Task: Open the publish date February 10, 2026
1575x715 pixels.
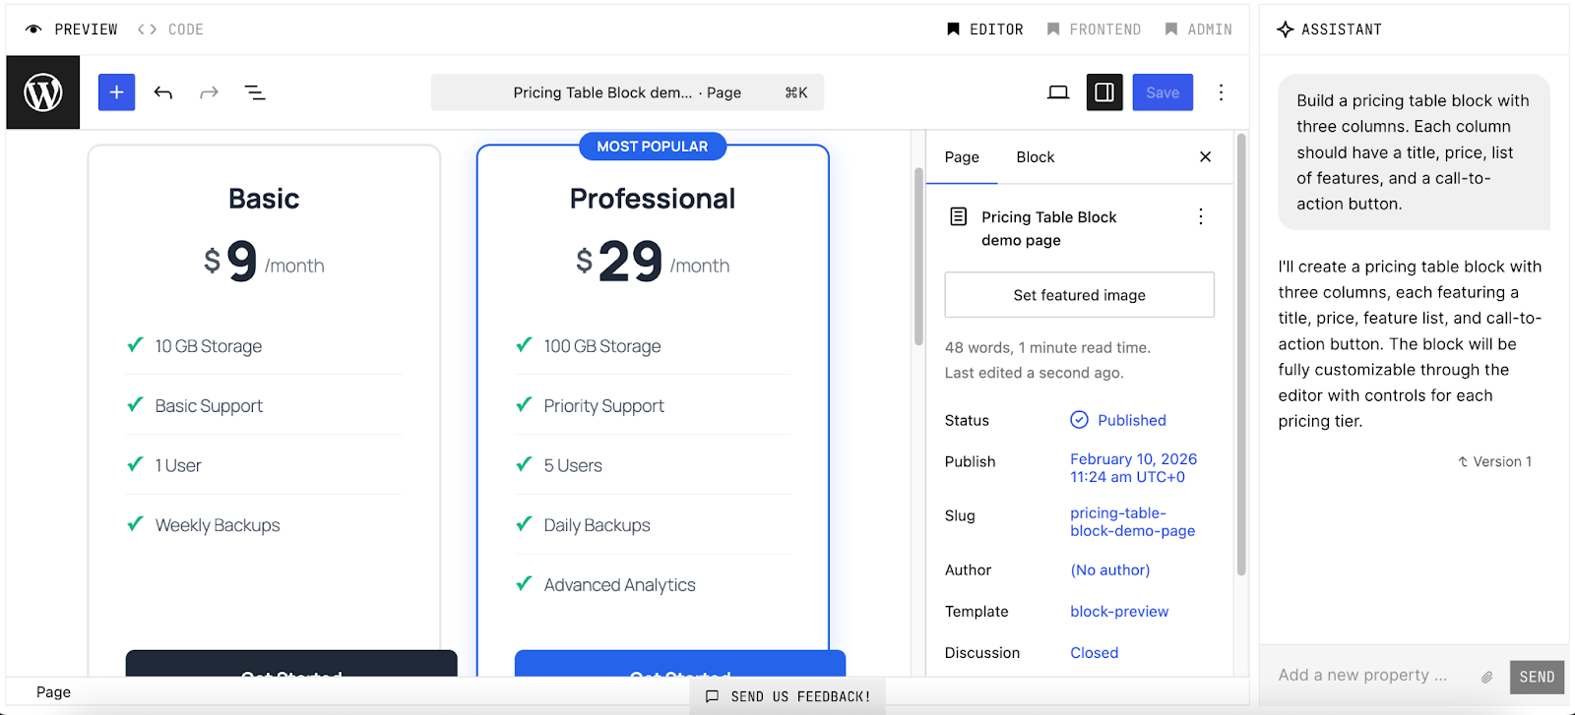Action: pyautogui.click(x=1133, y=468)
